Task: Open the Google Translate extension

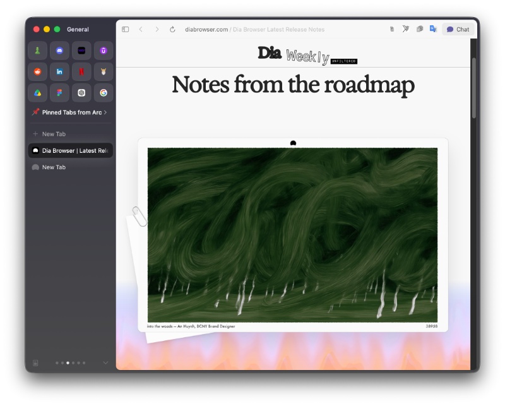Action: click(x=433, y=29)
